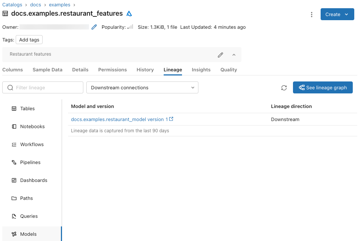Edit the restaurant features description
The image size is (358, 241).
coord(220,55)
